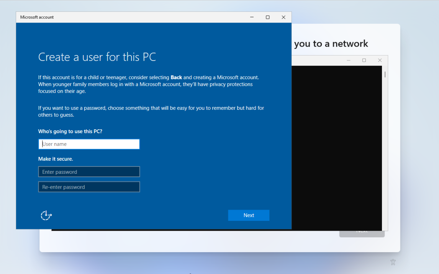The width and height of the screenshot is (439, 274).
Task: Click the "Microsoft account" window title
Action: (x=37, y=17)
